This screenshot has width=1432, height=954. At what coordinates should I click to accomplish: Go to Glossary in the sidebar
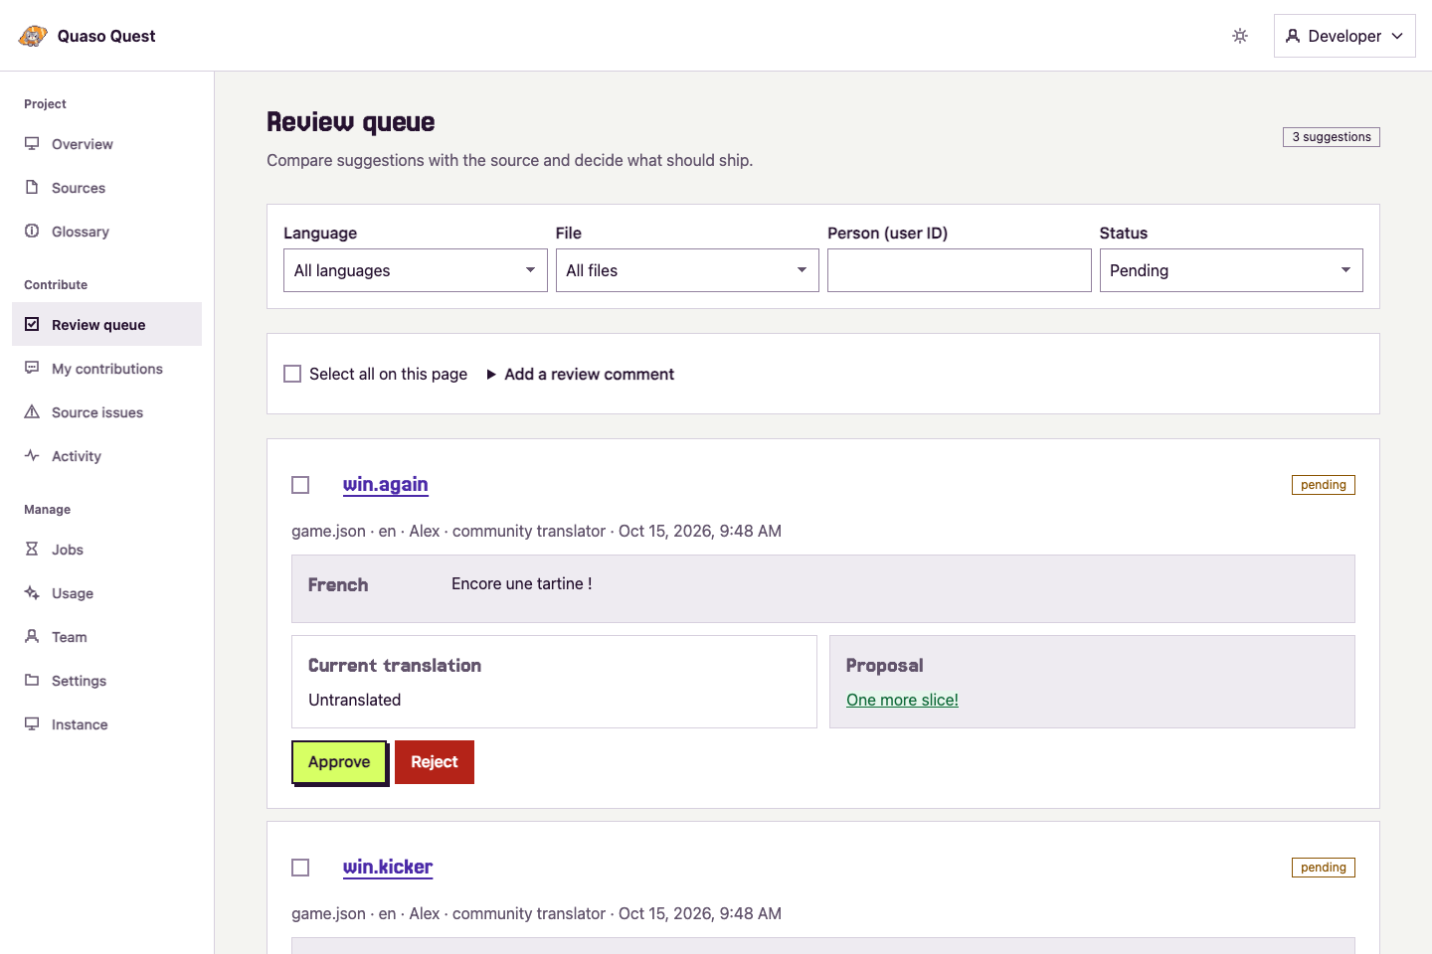coord(107,232)
